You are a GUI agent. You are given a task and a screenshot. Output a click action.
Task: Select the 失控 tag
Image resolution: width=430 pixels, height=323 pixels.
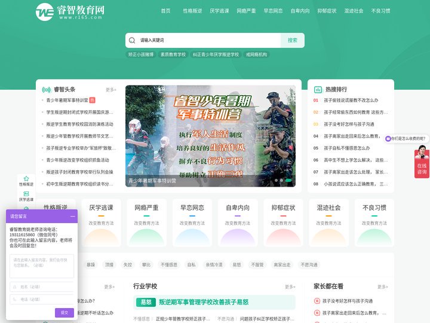pyautogui.click(x=128, y=265)
